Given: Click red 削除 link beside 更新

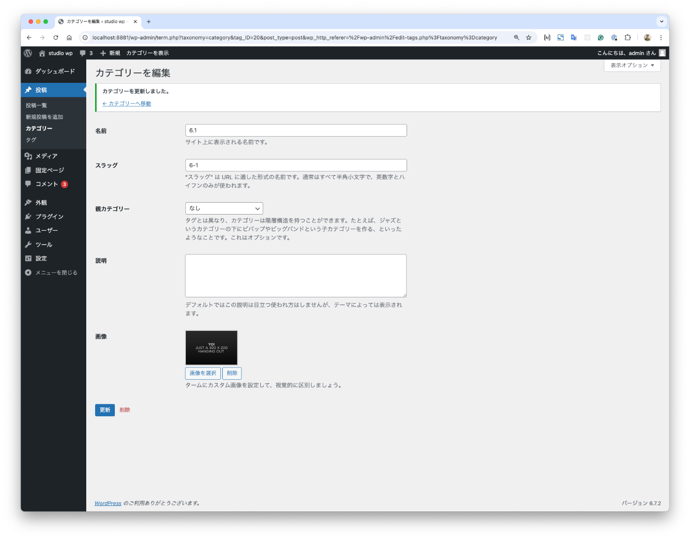Looking at the screenshot, I should 125,410.
